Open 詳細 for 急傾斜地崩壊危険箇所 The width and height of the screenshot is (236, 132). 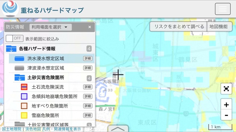[x=88, y=96]
